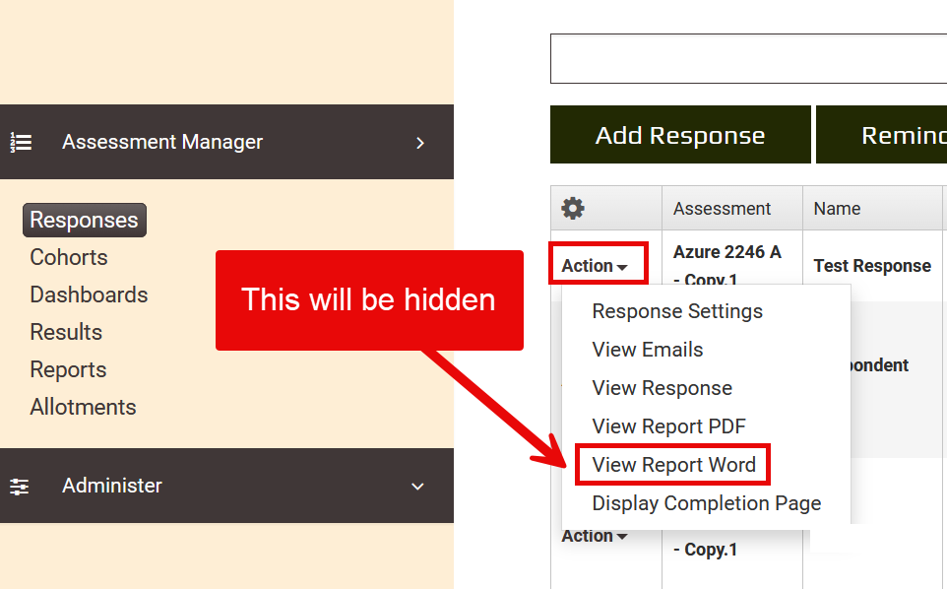Select Response Settings from the menu
The width and height of the screenshot is (947, 589).
pyautogui.click(x=677, y=311)
